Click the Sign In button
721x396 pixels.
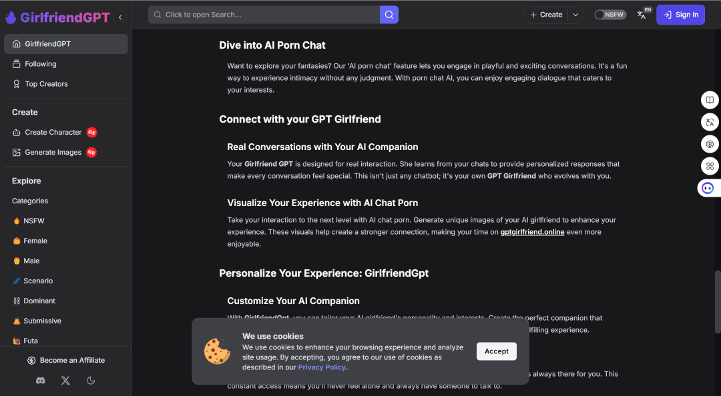click(680, 15)
